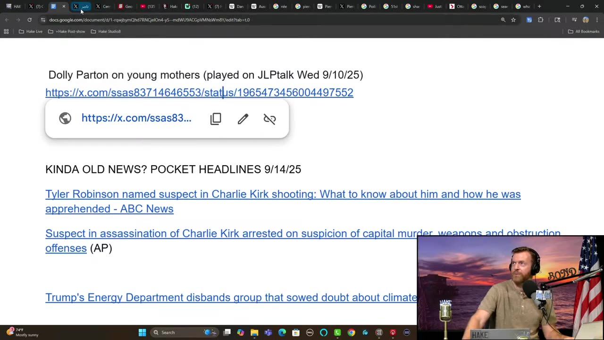Click the 'Dolly Parton on young mothers' line
Viewport: 604px width, 340px height.
[206, 75]
